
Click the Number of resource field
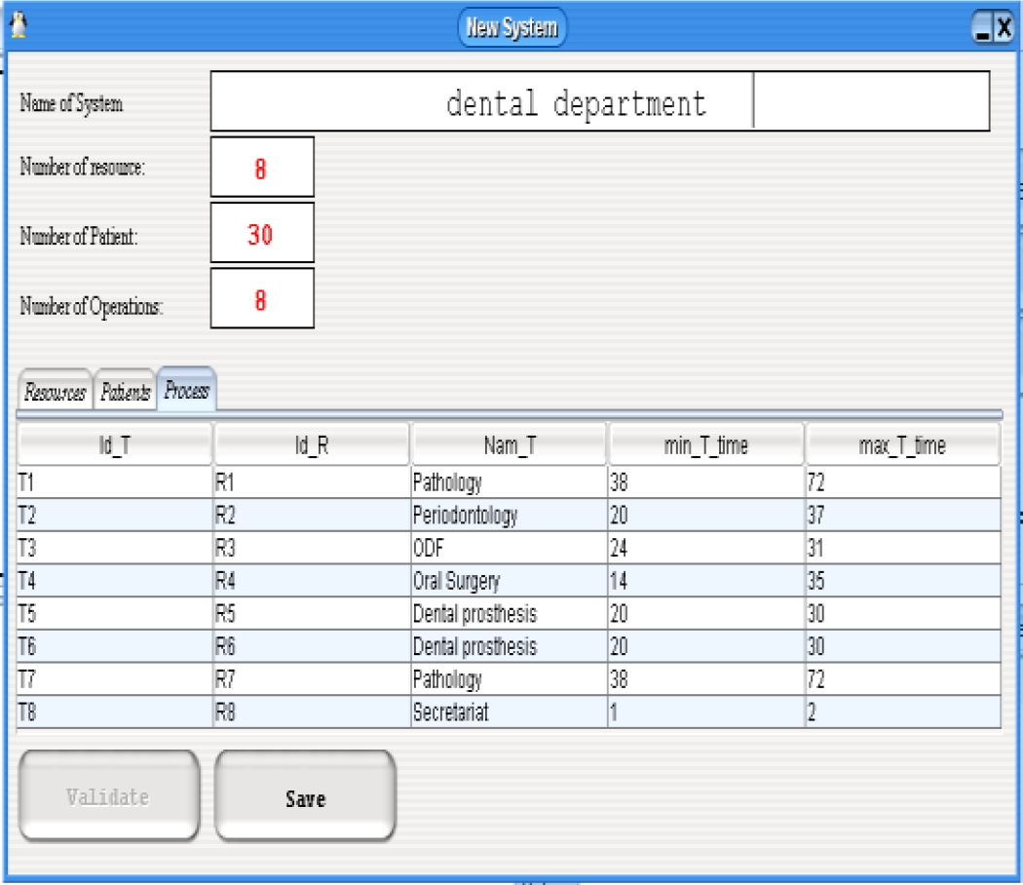coord(262,168)
